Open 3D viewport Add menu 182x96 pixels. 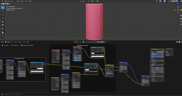(x=26, y=1)
